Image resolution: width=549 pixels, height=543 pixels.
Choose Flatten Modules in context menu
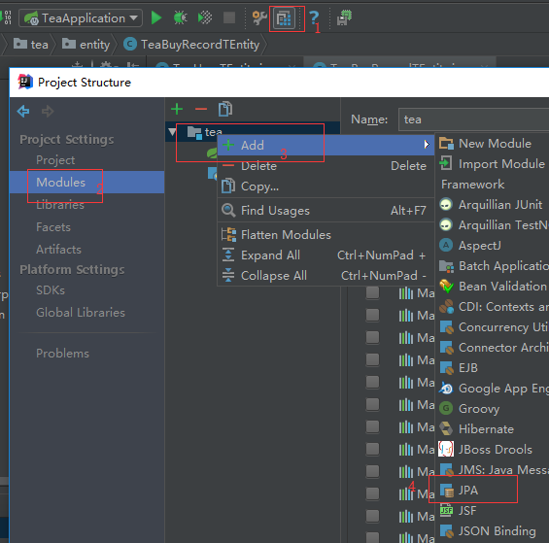tap(326, 234)
